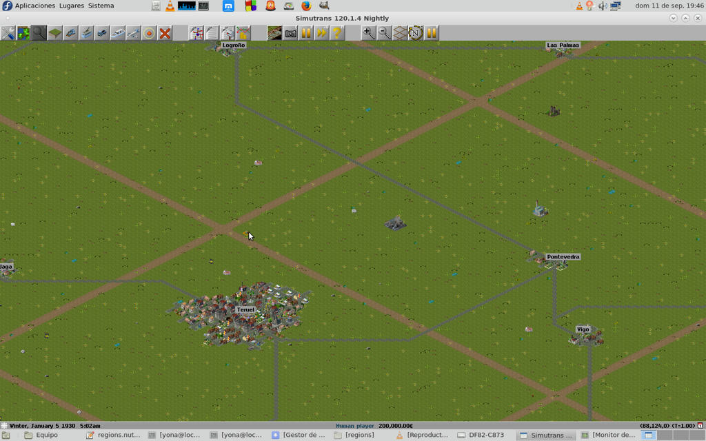
Task: Click the Winter, January 5 1930 date
Action: [42, 426]
